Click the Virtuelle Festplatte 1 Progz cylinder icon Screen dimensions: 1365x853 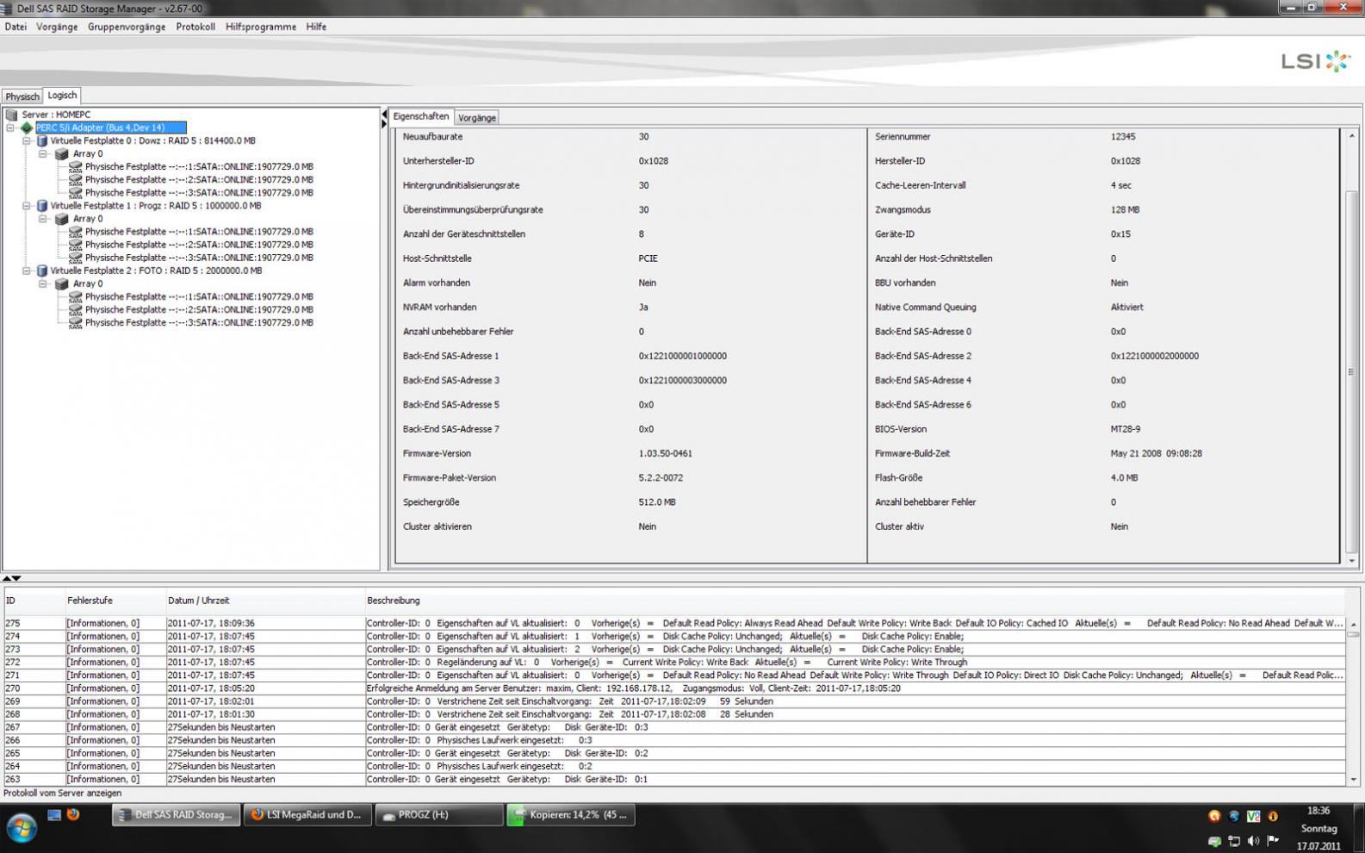point(41,206)
